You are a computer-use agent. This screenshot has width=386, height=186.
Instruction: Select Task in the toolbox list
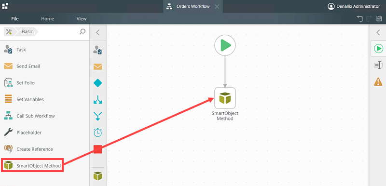(x=44, y=50)
